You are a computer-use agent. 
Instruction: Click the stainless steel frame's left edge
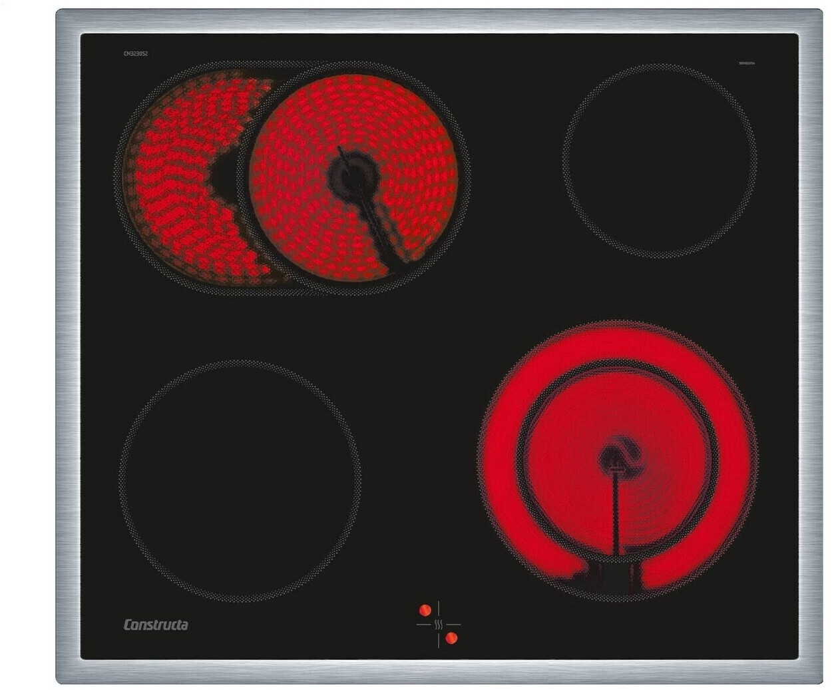[68, 346]
